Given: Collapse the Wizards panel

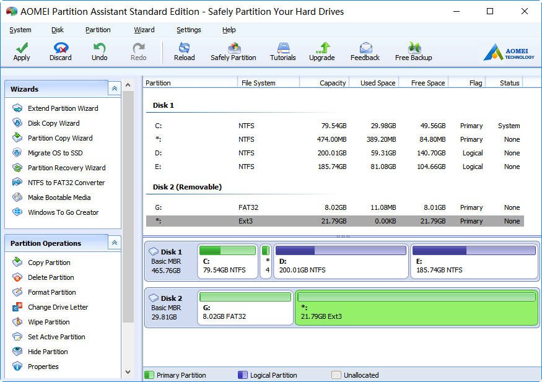Looking at the screenshot, I should 115,89.
